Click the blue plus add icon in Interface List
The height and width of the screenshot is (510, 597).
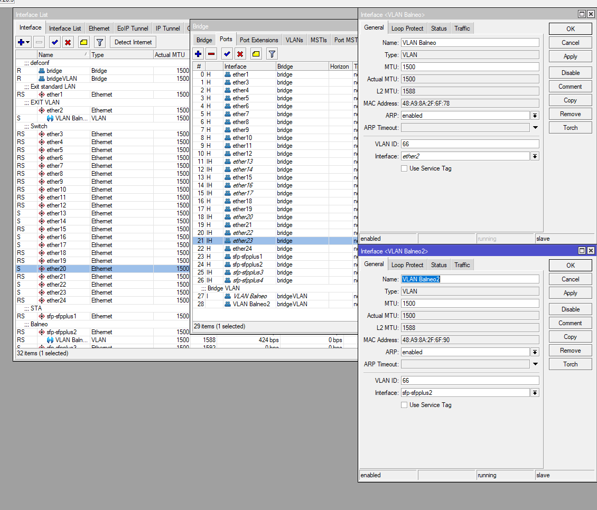coord(21,42)
